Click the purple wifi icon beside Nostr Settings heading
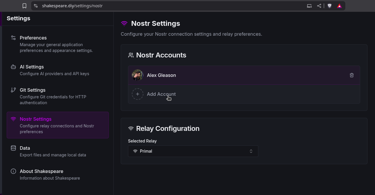The height and width of the screenshot is (195, 375). pyautogui.click(x=124, y=24)
